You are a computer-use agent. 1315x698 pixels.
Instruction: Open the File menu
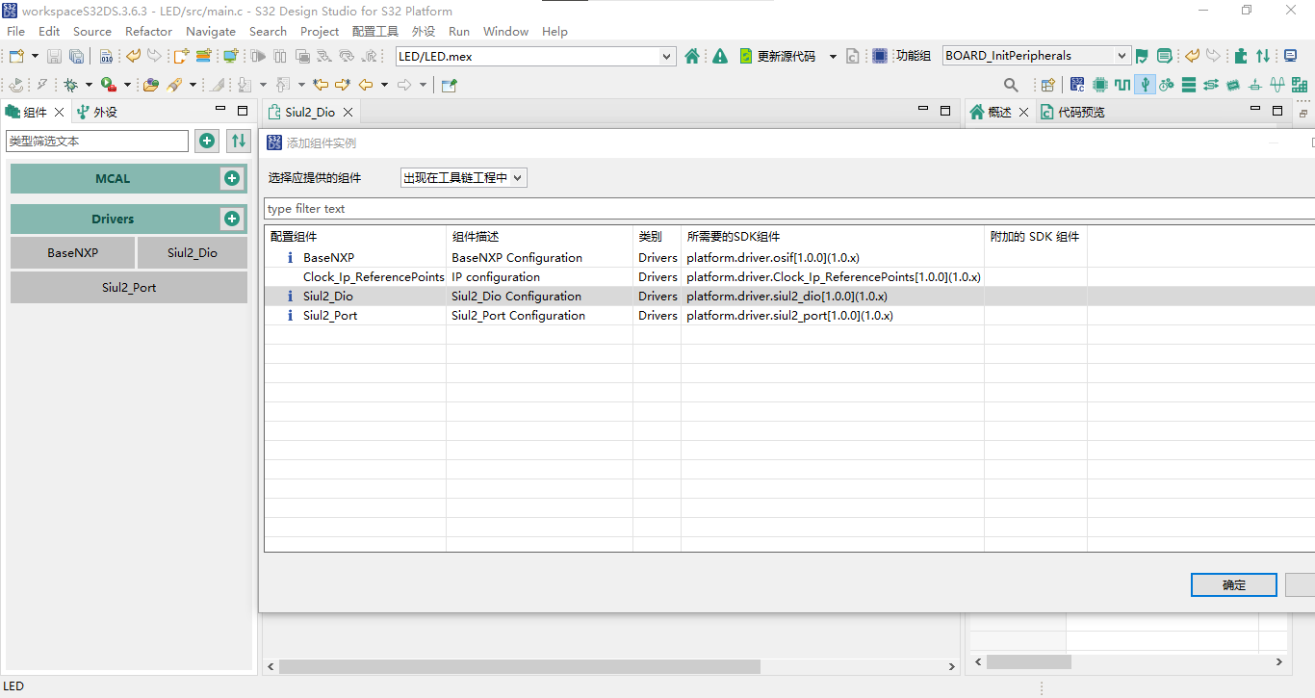pyautogui.click(x=15, y=31)
